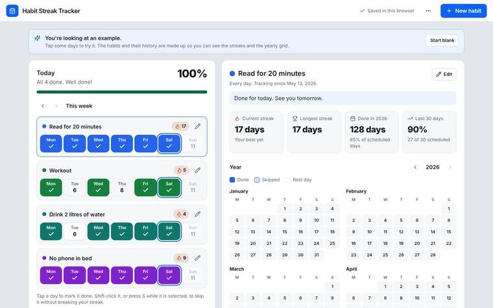Edit Read for 20 minutes via pencil icon

point(197,126)
